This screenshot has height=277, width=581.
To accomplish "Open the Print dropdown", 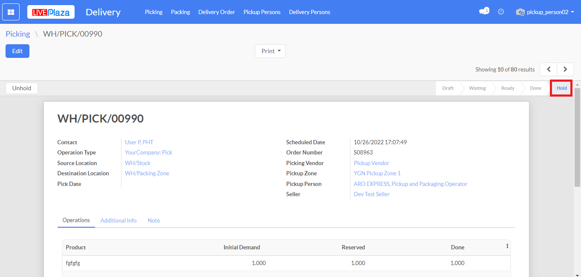I will pyautogui.click(x=270, y=51).
